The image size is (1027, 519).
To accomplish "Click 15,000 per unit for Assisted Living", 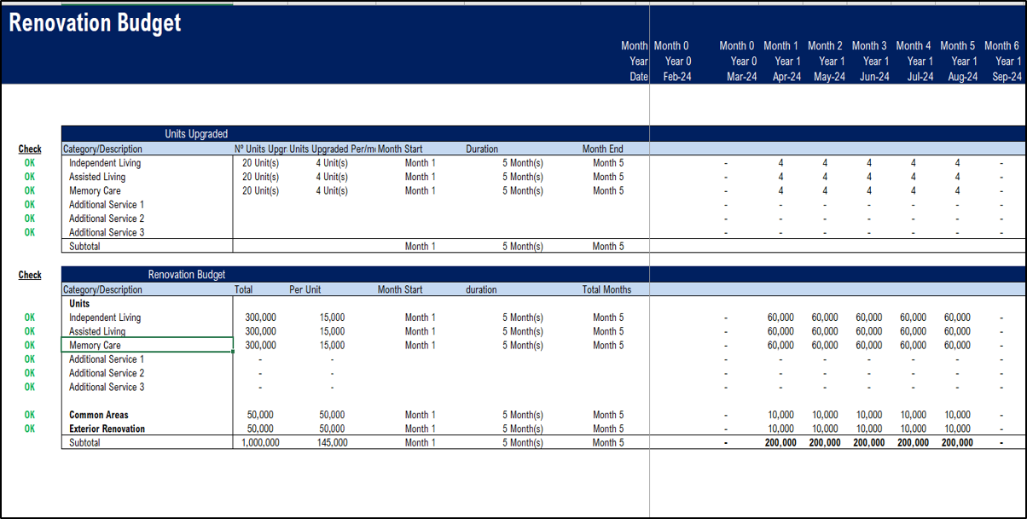I will 332,331.
